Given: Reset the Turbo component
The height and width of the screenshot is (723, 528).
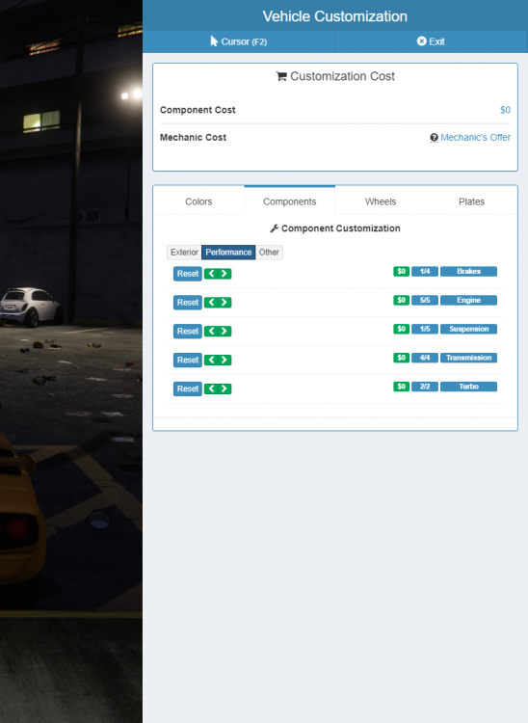Looking at the screenshot, I should tap(188, 388).
